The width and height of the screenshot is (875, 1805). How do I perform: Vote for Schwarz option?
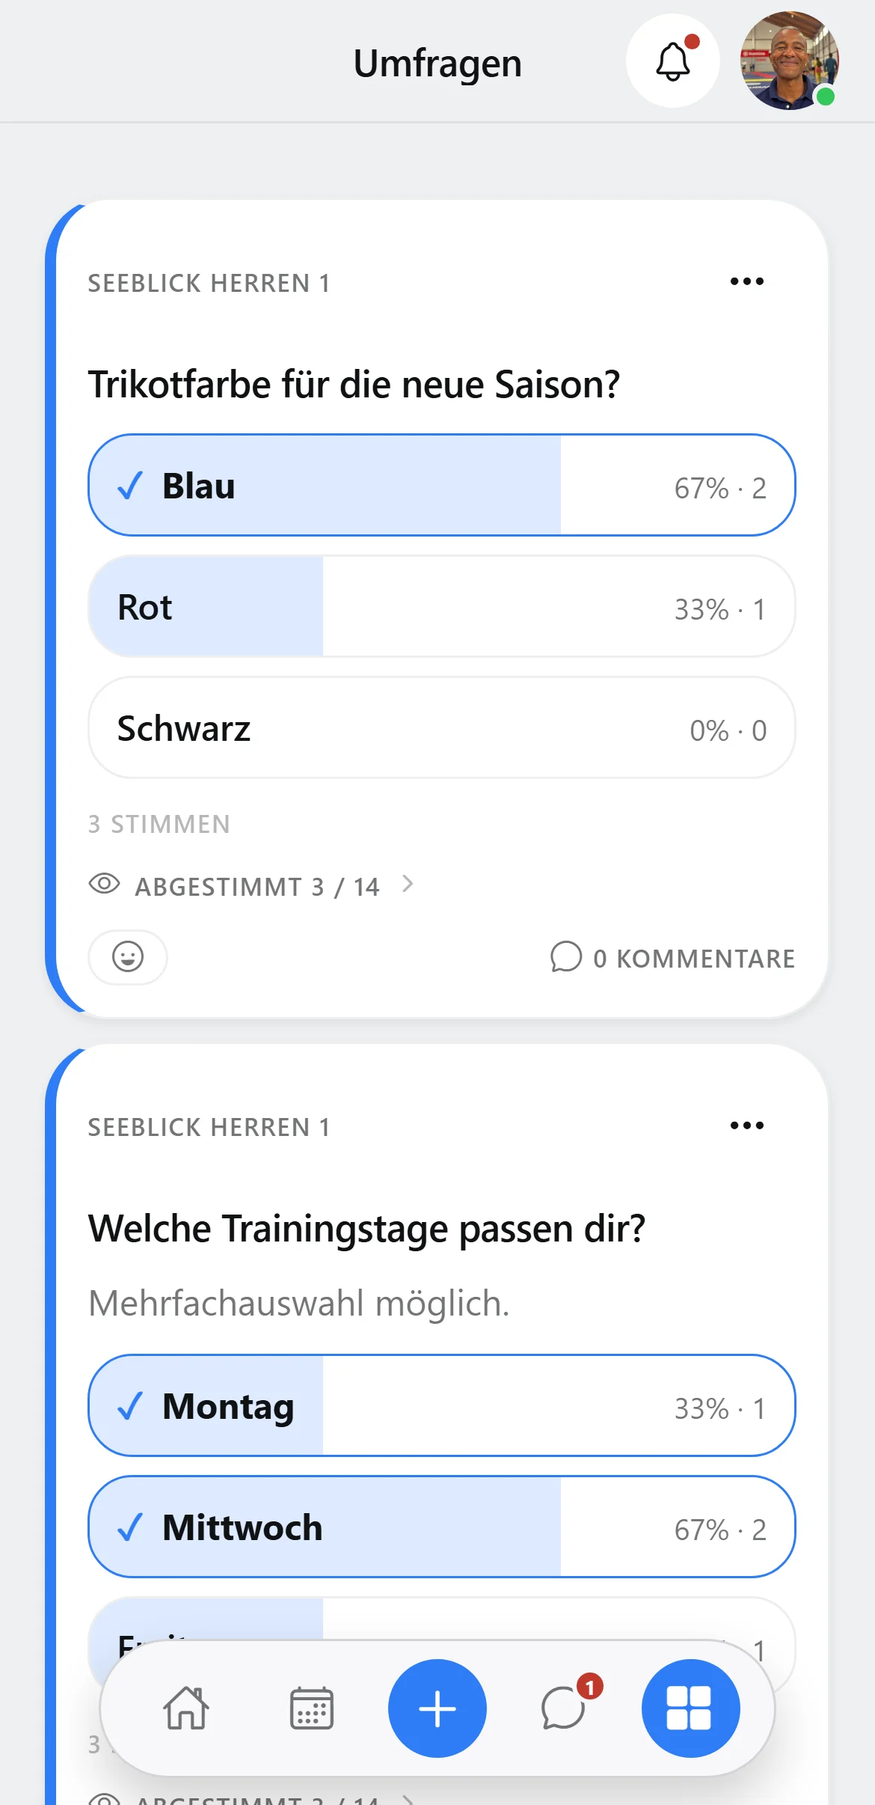pos(441,727)
